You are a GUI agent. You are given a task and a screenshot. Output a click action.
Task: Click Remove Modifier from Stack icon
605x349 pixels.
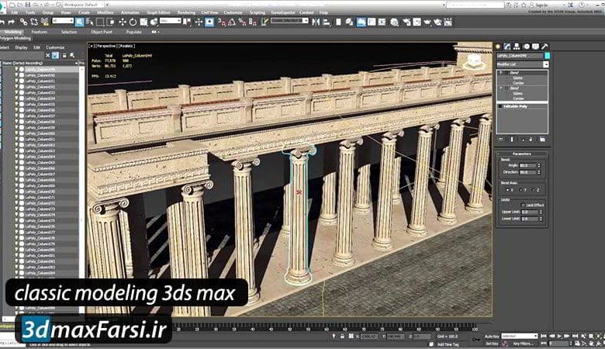pyautogui.click(x=531, y=140)
